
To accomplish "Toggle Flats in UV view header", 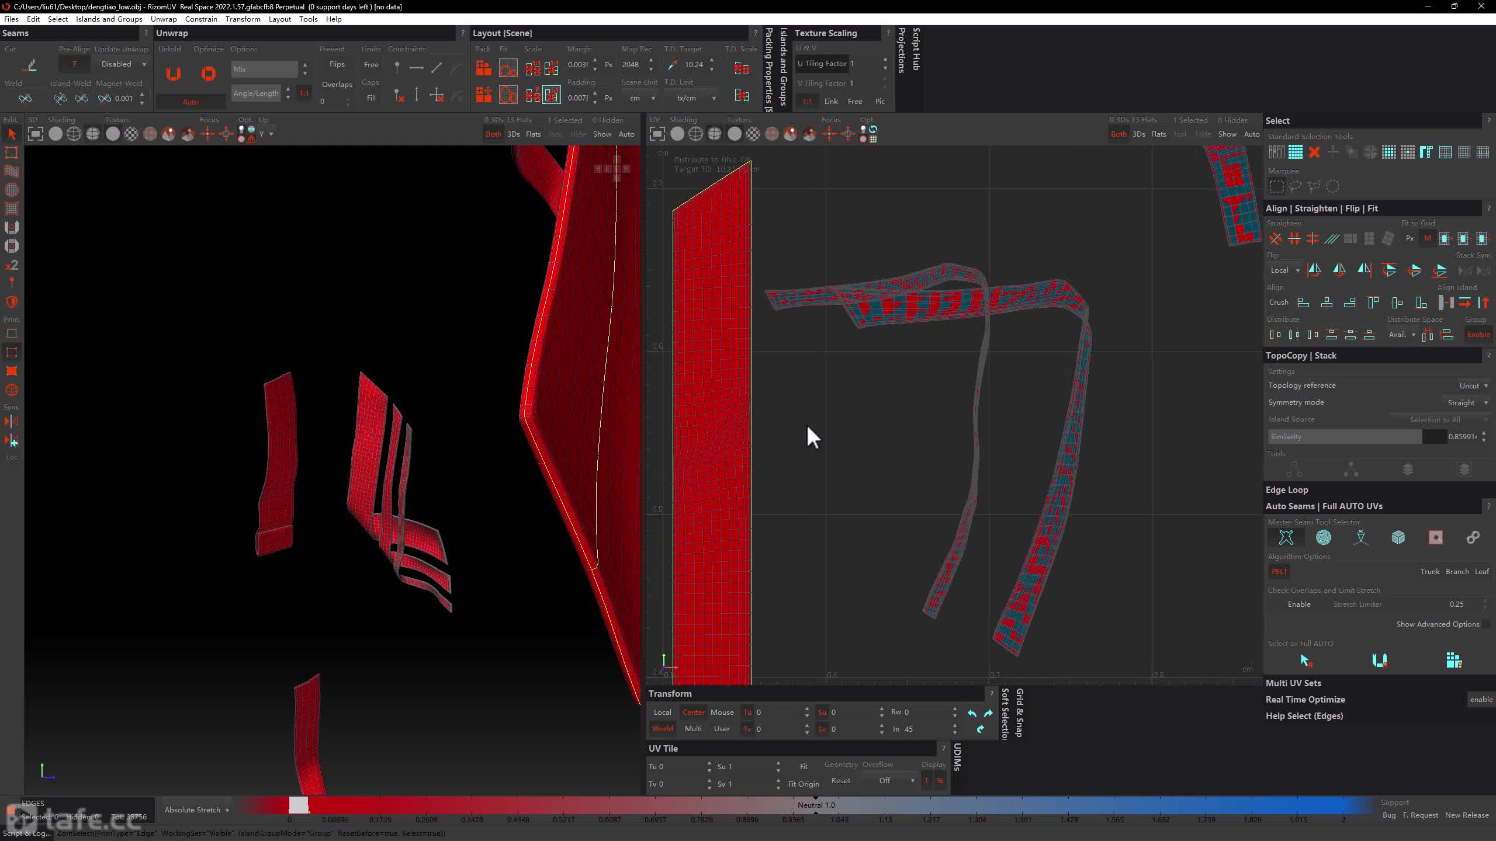I will point(1158,134).
